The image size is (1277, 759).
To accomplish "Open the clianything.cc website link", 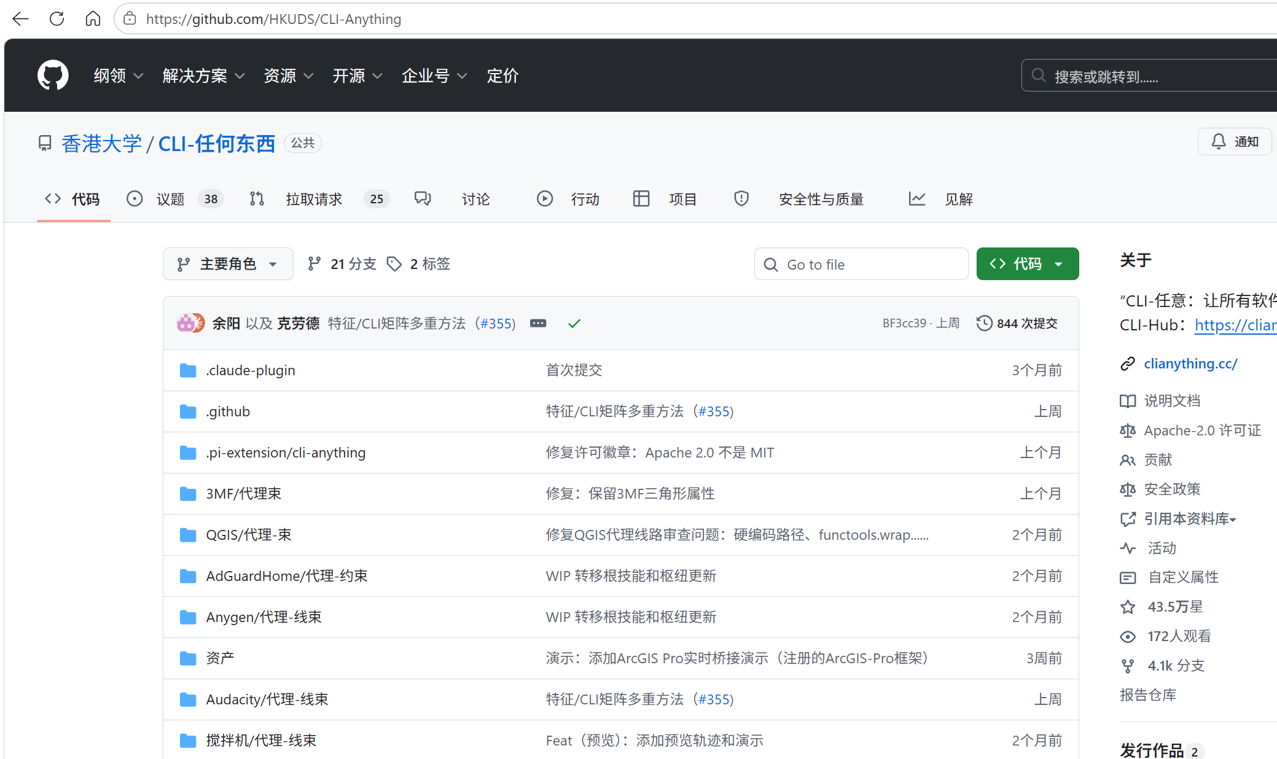I will 1190,364.
